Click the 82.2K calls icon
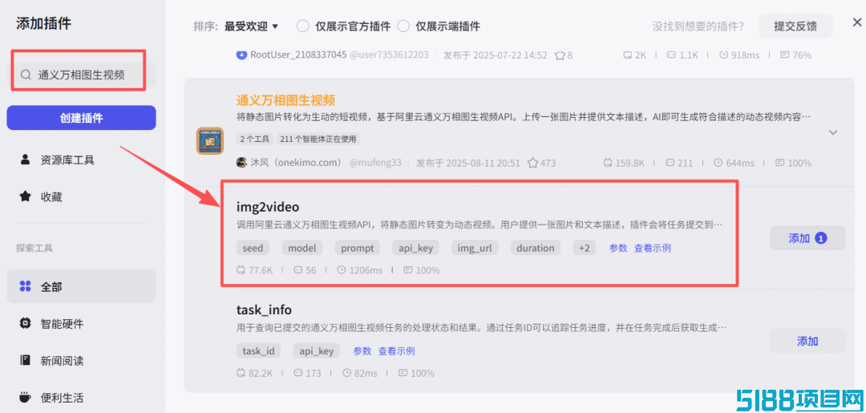The height and width of the screenshot is (413, 866). click(241, 373)
